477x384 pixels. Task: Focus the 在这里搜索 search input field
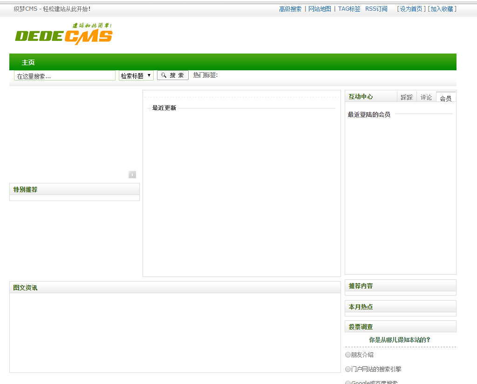[65, 76]
